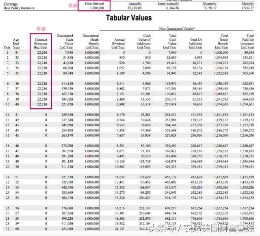The height and width of the screenshot is (236, 260).
Task: Select paid-up additions 246,647 in year 16
Action: coord(197,146)
